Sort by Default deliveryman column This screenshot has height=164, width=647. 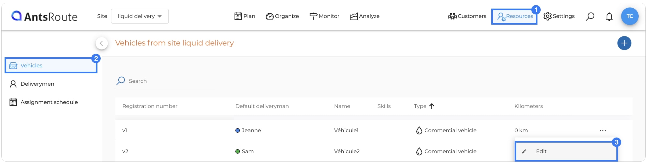point(262,106)
